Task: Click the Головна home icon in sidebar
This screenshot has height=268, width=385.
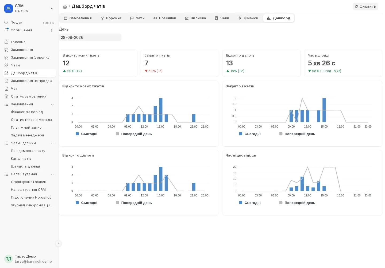Action: [x=6, y=42]
